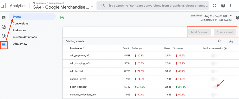Expand the GA4 property selector dropdown
The height and width of the screenshot is (99, 239).
(x=92, y=7)
